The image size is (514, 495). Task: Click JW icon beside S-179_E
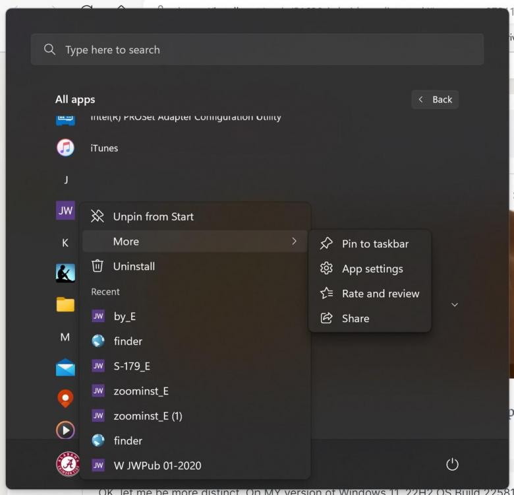(x=98, y=366)
